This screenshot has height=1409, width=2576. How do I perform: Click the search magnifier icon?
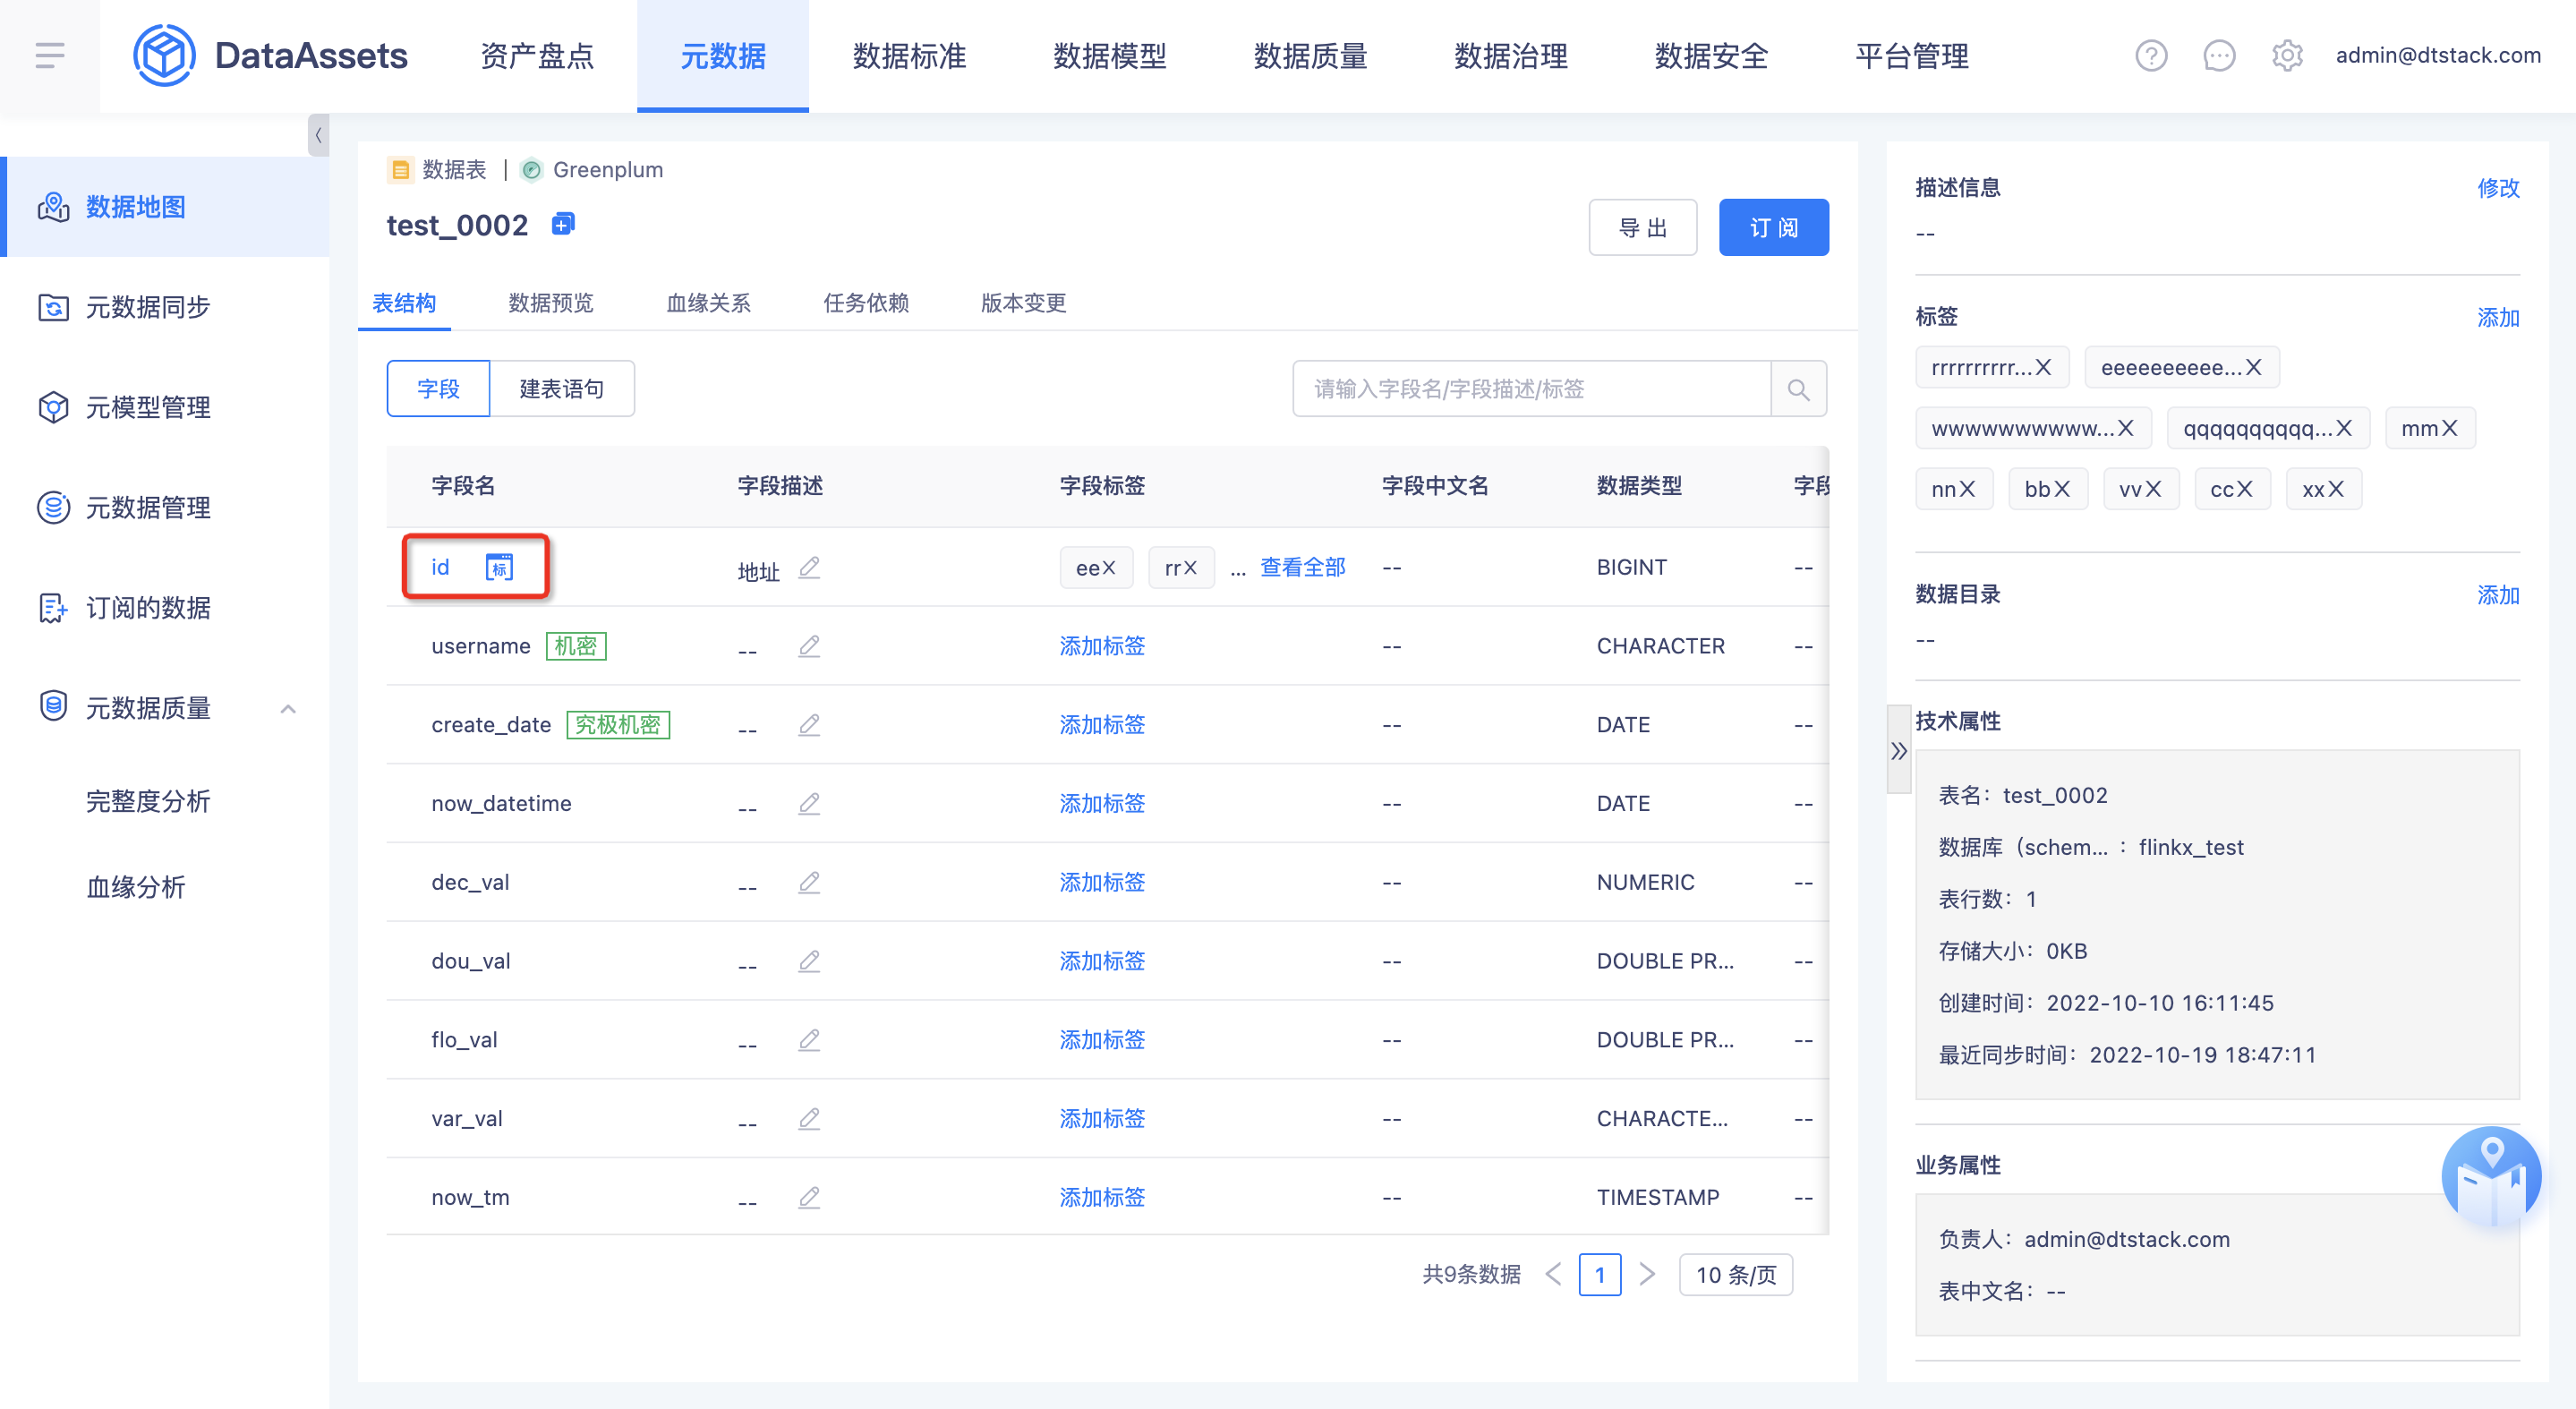(1798, 389)
